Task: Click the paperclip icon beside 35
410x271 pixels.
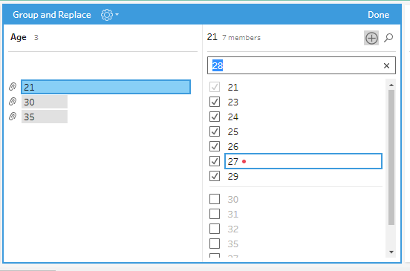Action: click(x=13, y=117)
